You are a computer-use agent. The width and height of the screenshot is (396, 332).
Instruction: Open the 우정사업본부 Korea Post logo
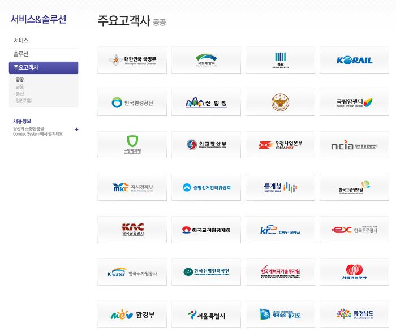(281, 145)
